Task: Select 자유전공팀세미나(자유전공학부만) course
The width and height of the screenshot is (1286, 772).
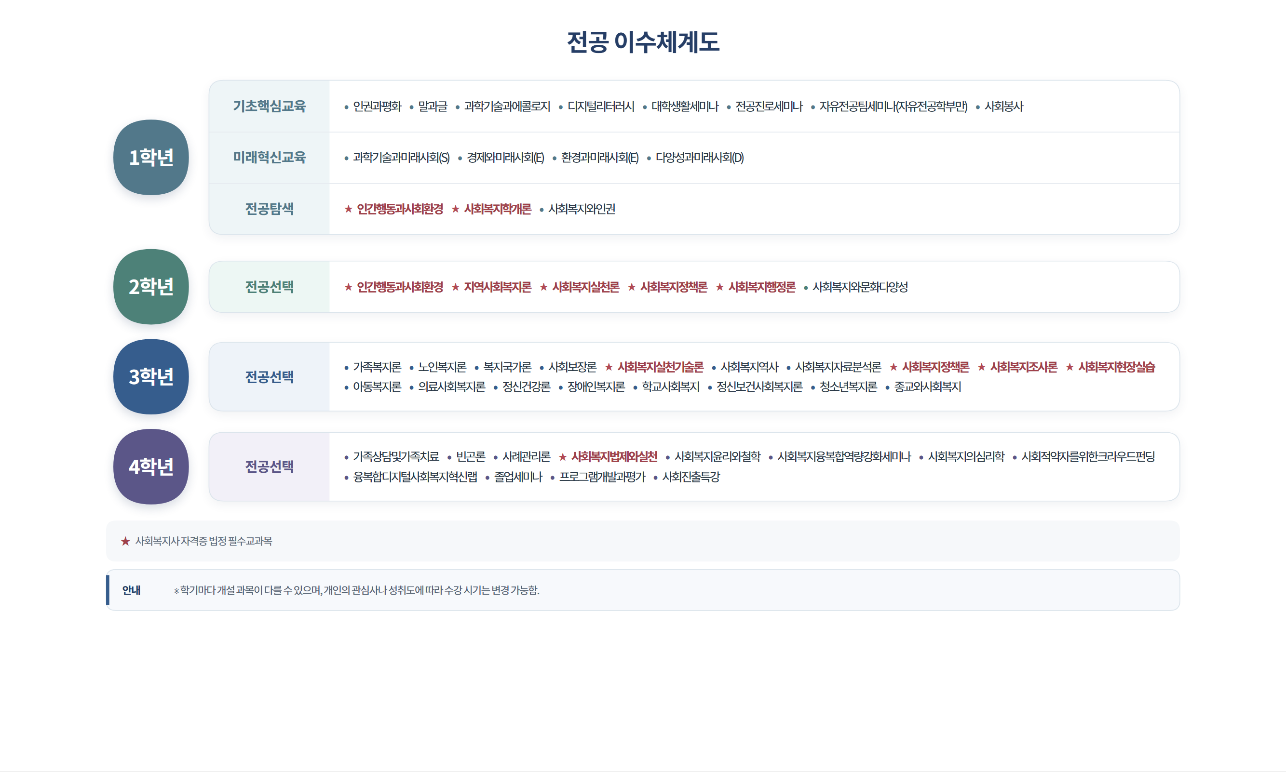Action: pos(893,106)
